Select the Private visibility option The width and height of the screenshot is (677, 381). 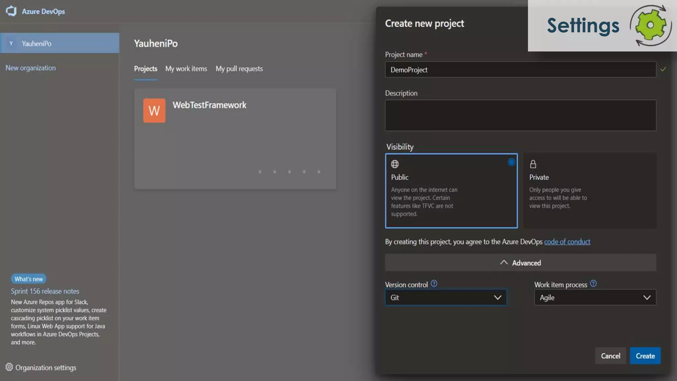pyautogui.click(x=590, y=190)
